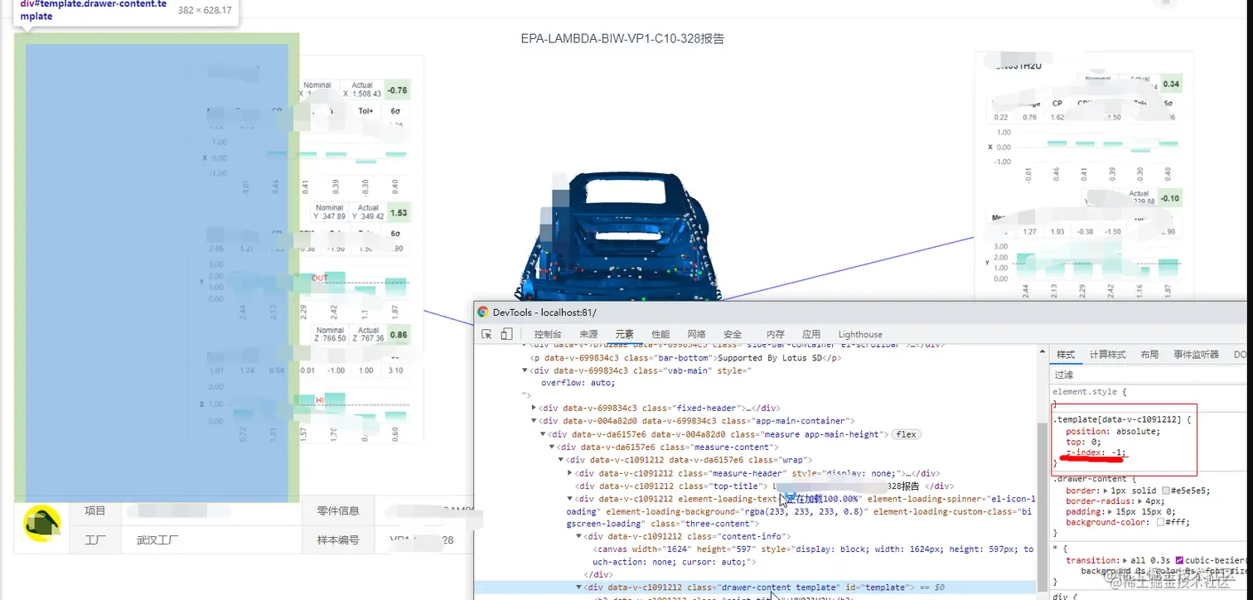The width and height of the screenshot is (1253, 600).
Task: Click the top: 0 declaration
Action: [1081, 443]
